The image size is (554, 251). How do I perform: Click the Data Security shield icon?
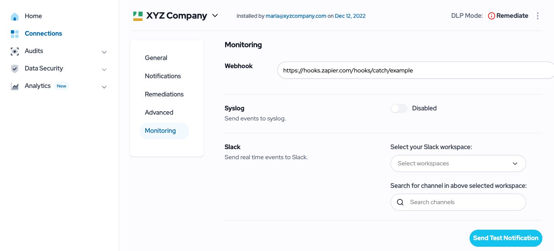(x=15, y=69)
